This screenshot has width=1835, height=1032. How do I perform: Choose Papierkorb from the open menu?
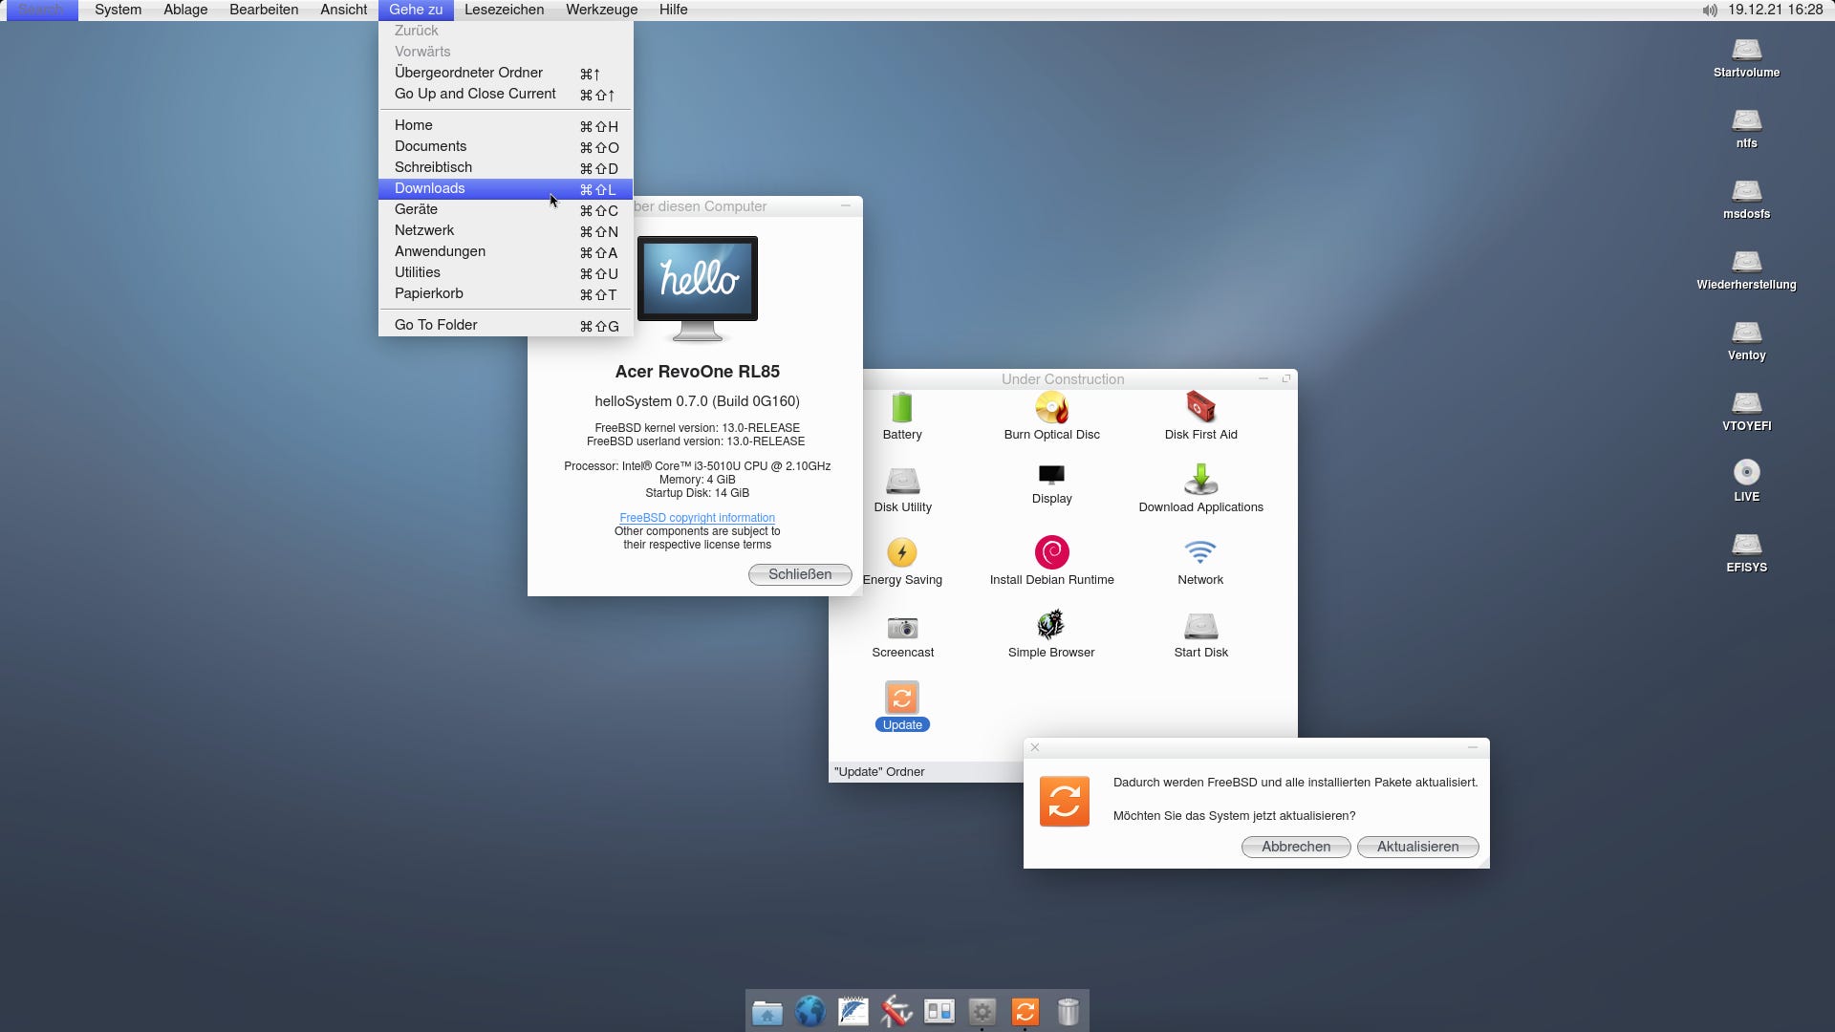tap(429, 293)
